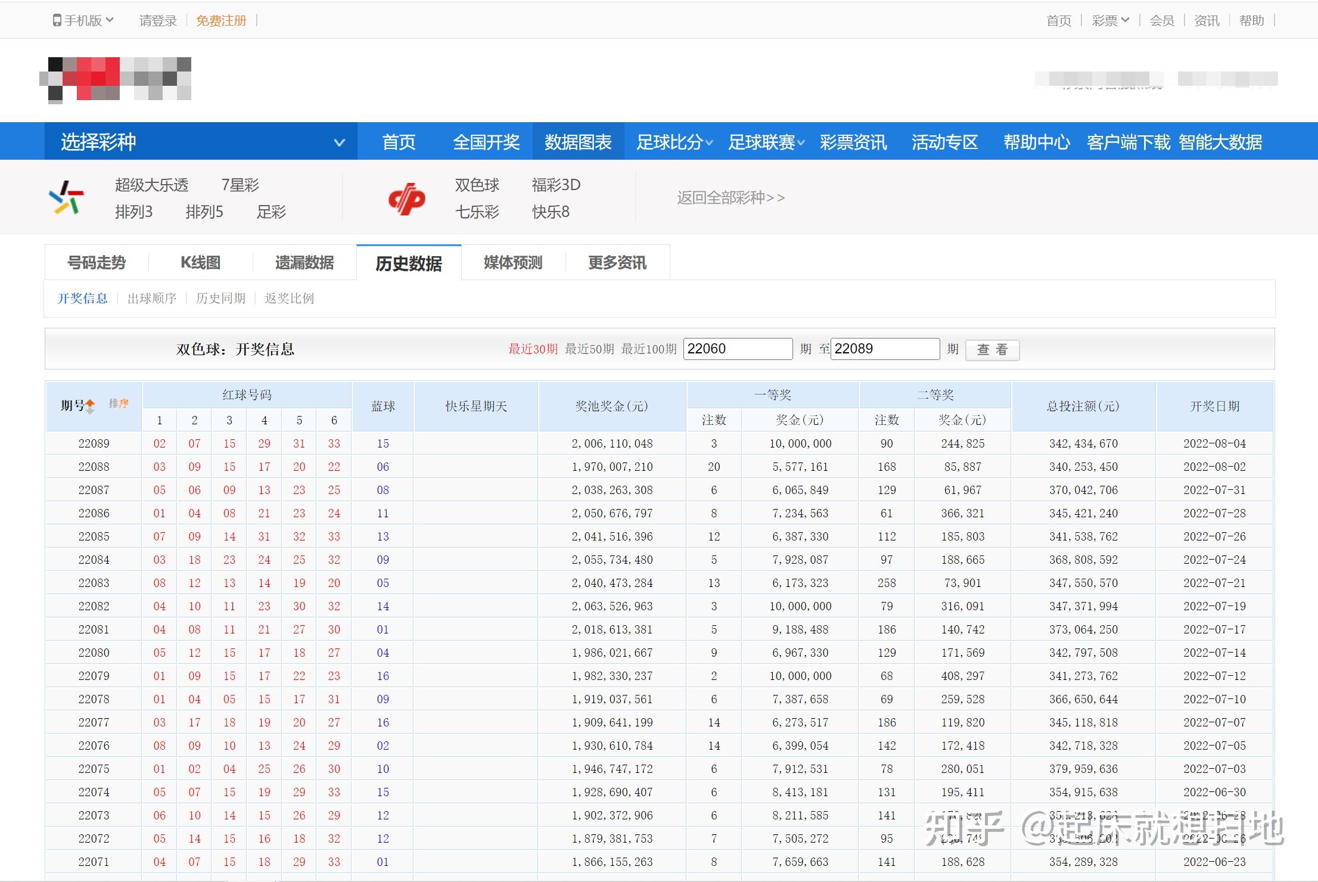Click the 总投注额(元) column header
Screen dimensions: 1318x882
(x=1083, y=406)
